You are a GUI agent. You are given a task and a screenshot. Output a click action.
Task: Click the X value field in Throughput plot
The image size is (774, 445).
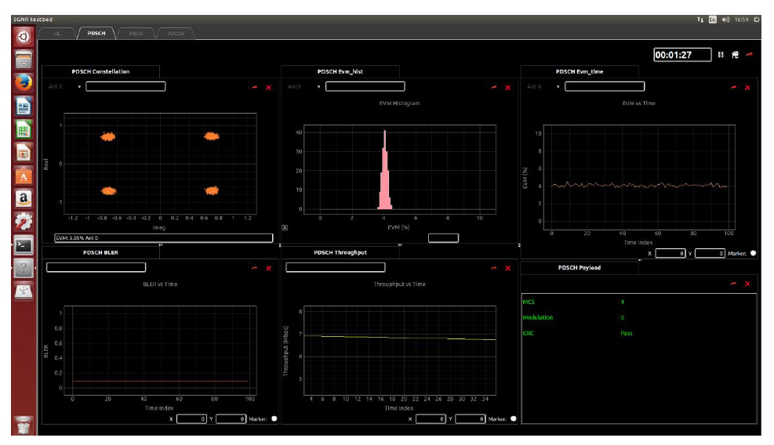(x=431, y=419)
